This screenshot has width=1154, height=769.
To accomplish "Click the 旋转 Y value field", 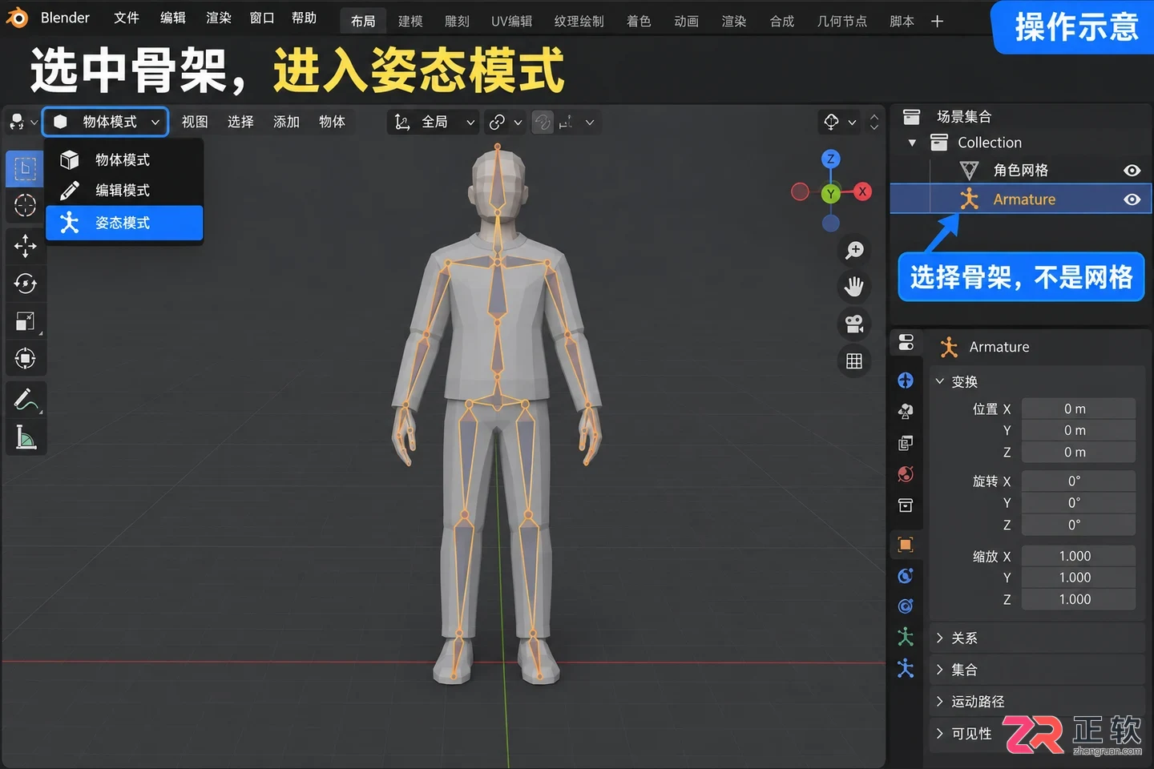I will (x=1079, y=503).
